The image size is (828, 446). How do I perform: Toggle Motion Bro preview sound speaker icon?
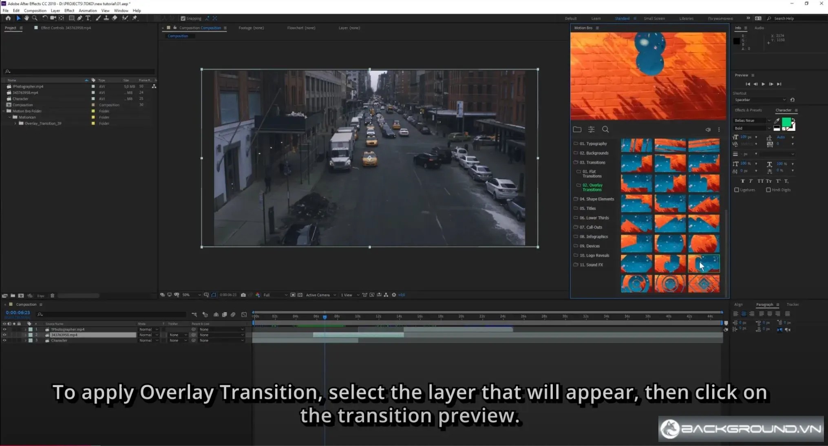(x=708, y=130)
